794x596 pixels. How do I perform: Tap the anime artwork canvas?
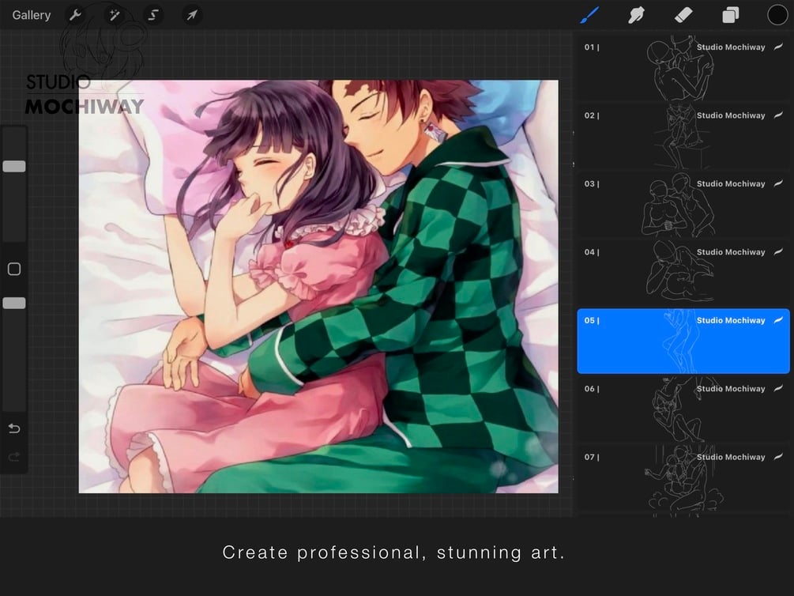point(318,286)
